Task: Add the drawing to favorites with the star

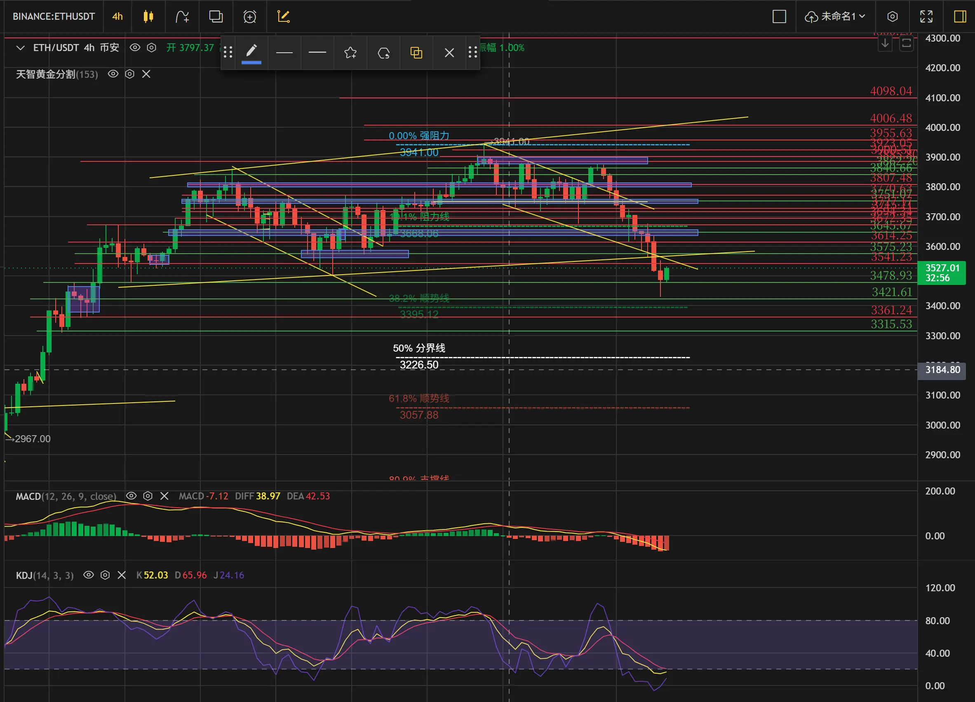Action: 350,52
